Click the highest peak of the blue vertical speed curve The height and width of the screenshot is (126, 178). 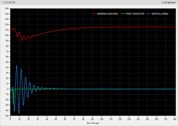17,66
